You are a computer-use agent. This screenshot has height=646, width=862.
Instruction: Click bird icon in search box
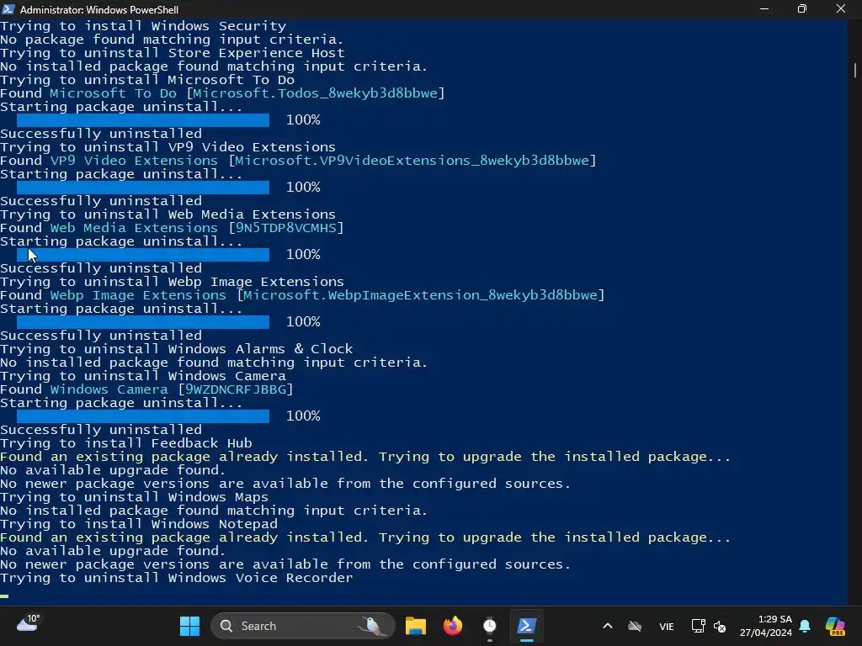[371, 626]
